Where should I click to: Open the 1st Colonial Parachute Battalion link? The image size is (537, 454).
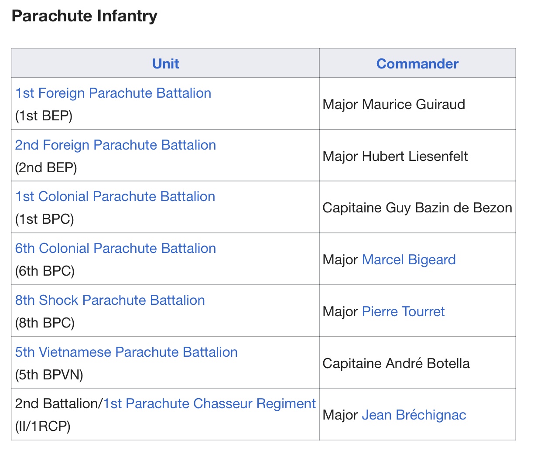coord(115,196)
